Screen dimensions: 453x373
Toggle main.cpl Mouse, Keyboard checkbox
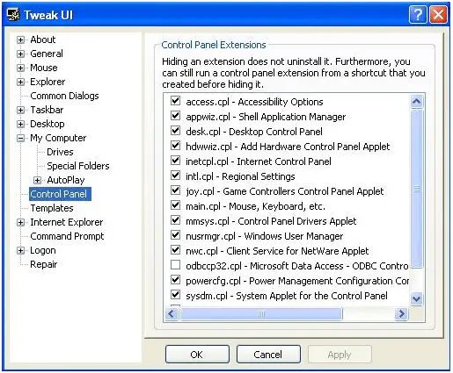click(175, 205)
